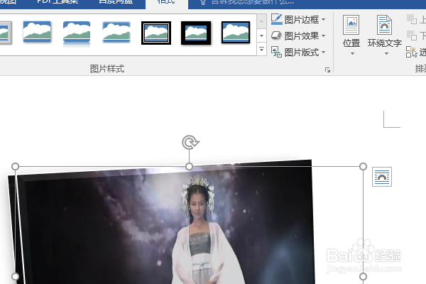Viewport: 426px width, 284px height.
Task: Click the 图片效果 icon
Action: pos(276,35)
